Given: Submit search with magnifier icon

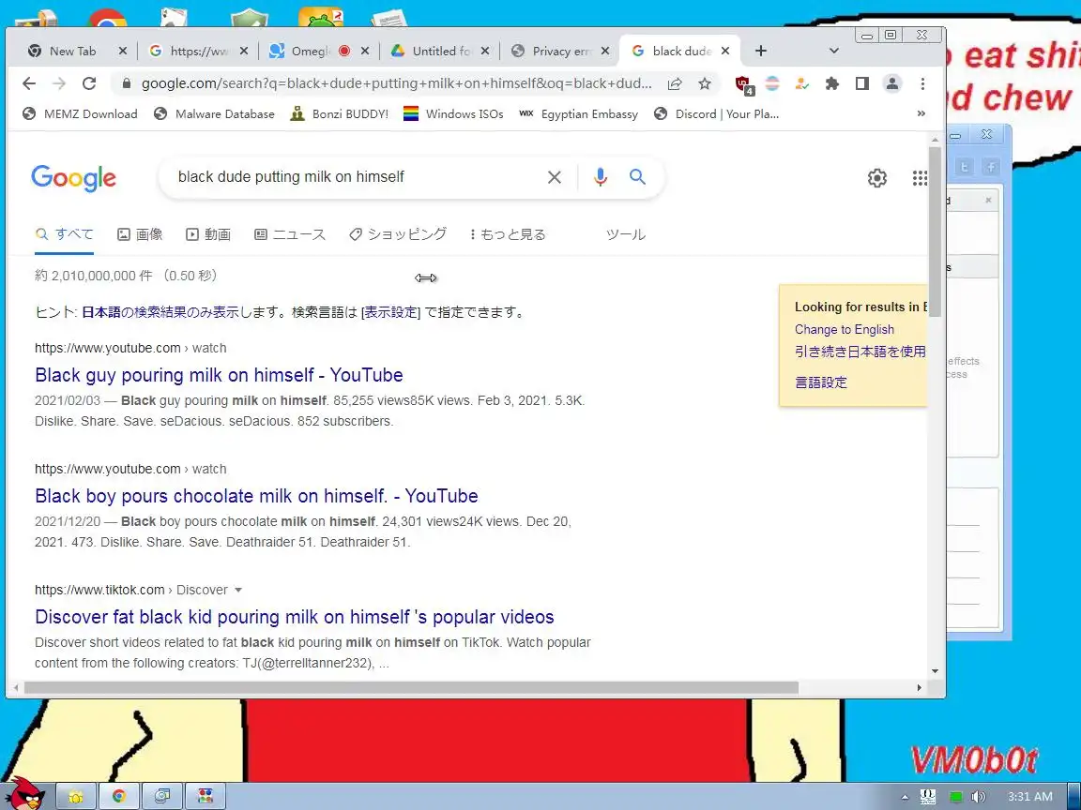Looking at the screenshot, I should tap(638, 177).
